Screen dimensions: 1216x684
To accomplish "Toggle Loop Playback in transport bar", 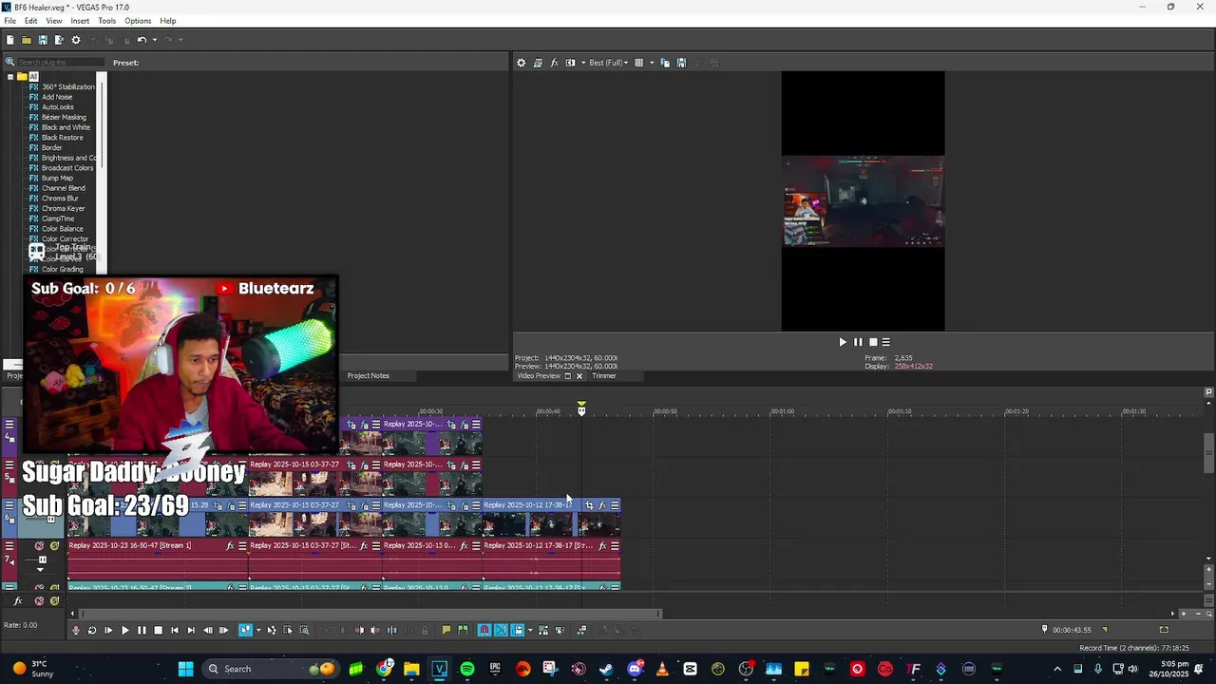I will click(x=92, y=630).
